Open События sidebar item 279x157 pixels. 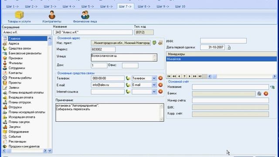coord(14,137)
